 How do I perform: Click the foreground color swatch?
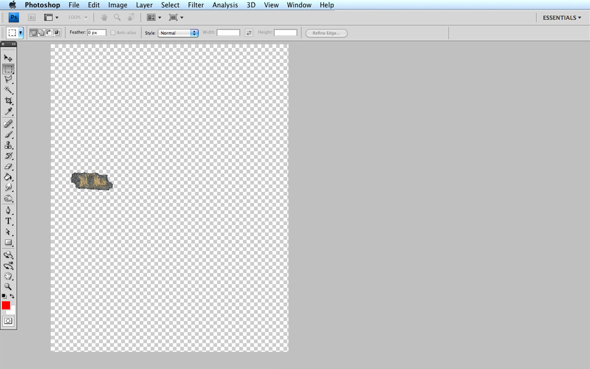click(6, 305)
